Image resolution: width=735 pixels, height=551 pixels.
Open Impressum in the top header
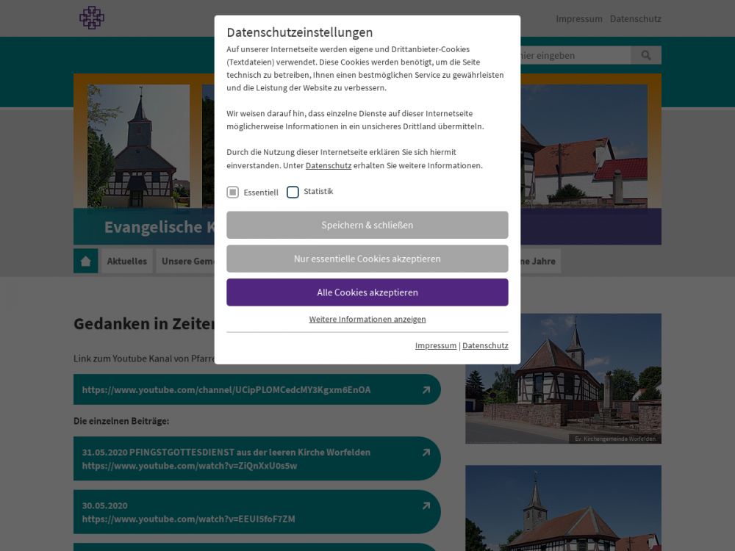[578, 19]
